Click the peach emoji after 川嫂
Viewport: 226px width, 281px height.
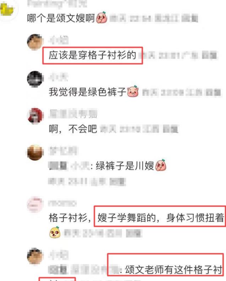pos(161,165)
